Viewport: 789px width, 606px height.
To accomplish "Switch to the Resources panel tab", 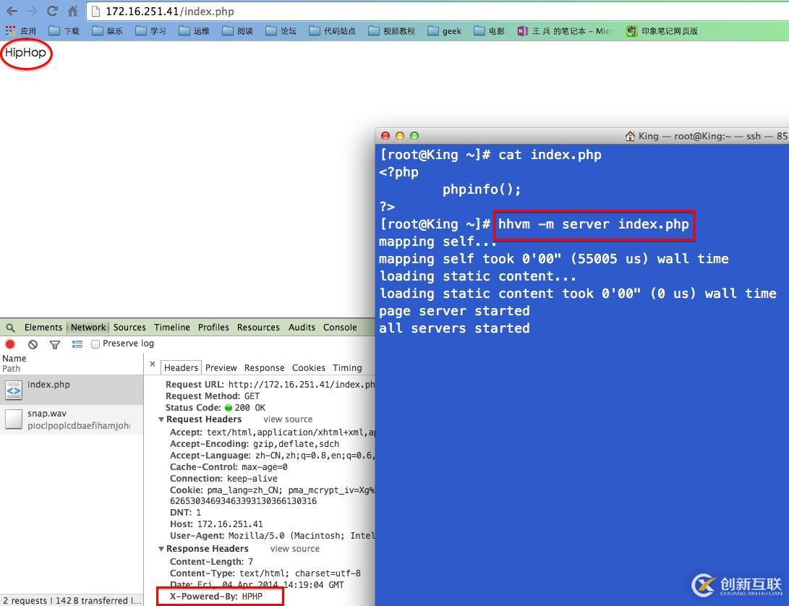I will pos(258,328).
